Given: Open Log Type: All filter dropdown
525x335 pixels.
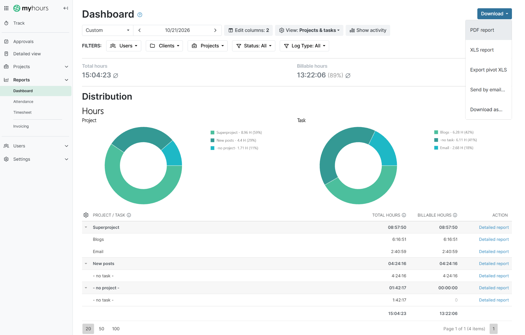Looking at the screenshot, I should pyautogui.click(x=304, y=46).
